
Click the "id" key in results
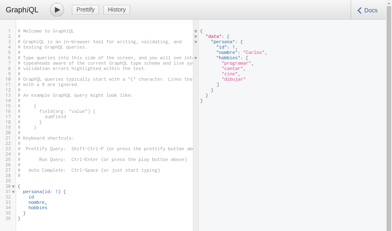point(221,47)
